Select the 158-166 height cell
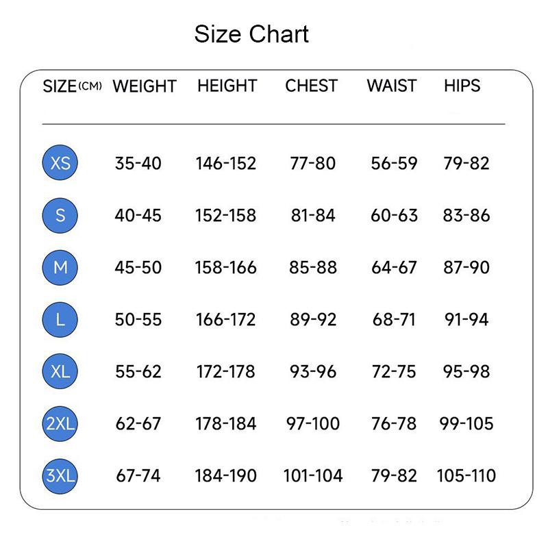The height and width of the screenshot is (548, 548). click(x=226, y=267)
